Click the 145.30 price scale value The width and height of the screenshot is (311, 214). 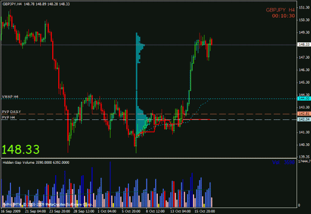click(304, 82)
